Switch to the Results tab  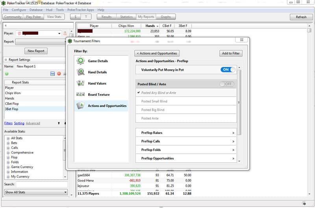106,17
